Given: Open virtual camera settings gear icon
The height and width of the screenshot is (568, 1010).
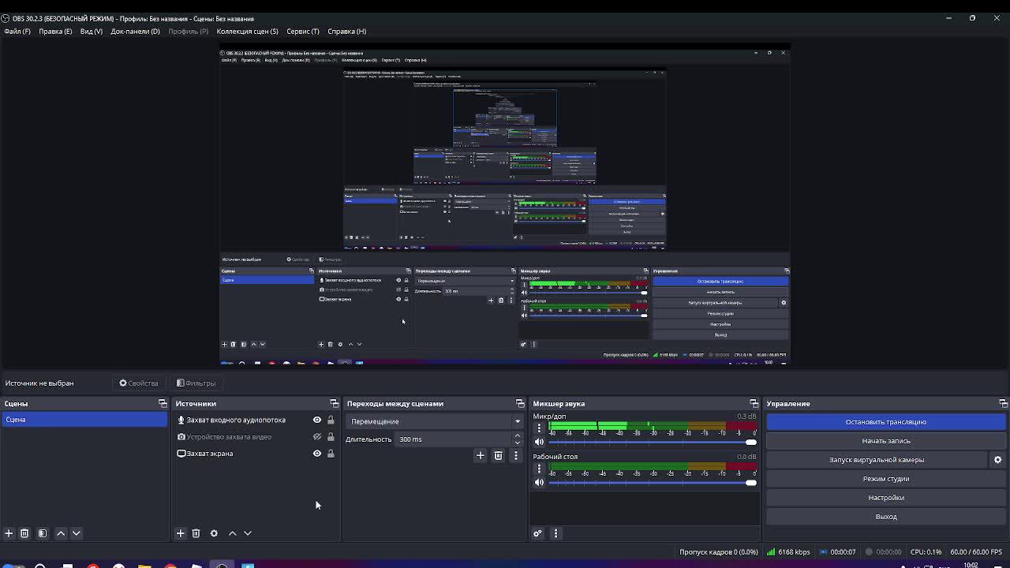Looking at the screenshot, I should [x=997, y=460].
